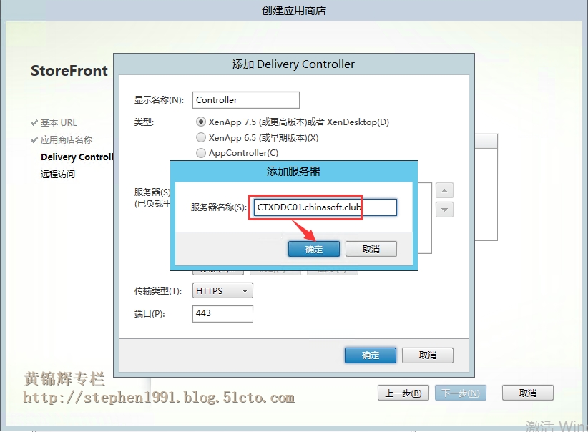Click the 添加服务器 dialog title

[x=293, y=172]
